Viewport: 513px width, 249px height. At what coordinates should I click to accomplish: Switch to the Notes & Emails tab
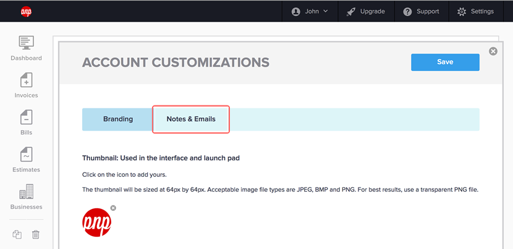coord(191,119)
